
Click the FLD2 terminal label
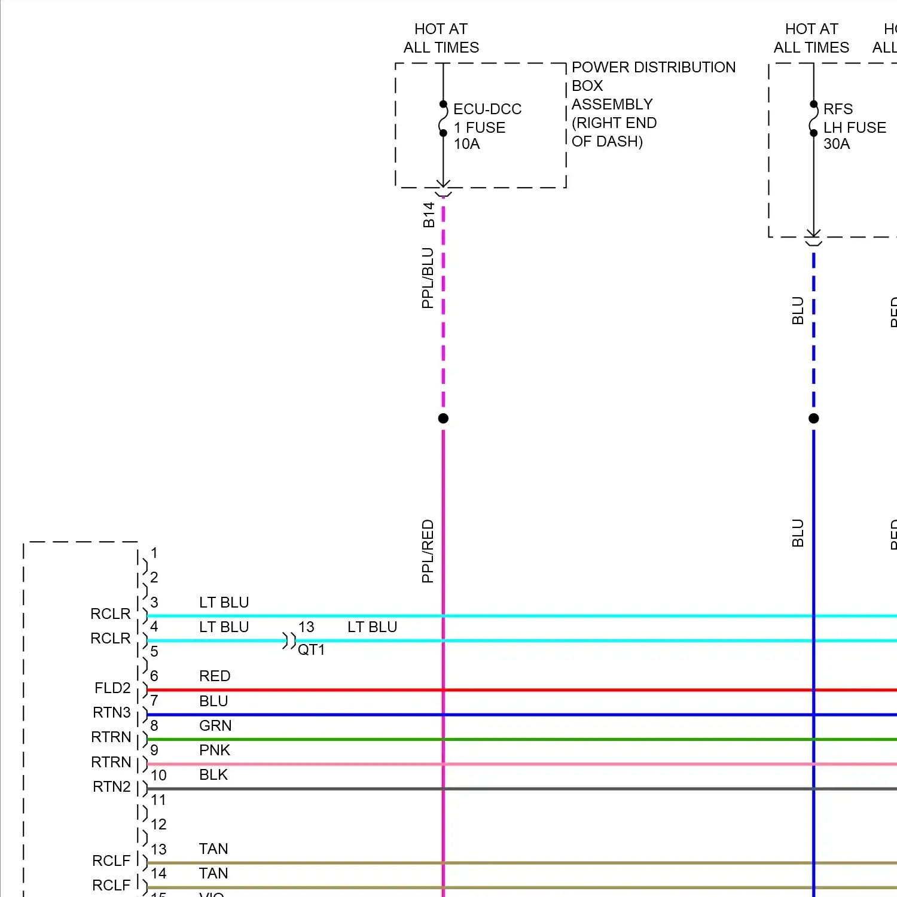click(112, 688)
